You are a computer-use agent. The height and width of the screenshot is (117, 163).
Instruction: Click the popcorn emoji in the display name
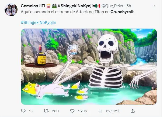click(x=49, y=6)
